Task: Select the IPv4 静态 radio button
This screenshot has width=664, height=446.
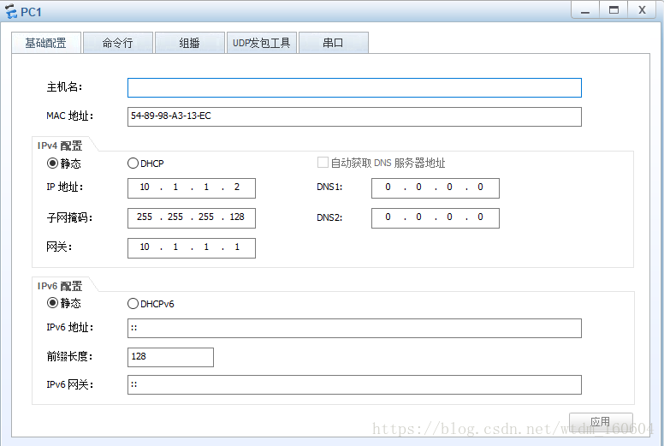Action: pyautogui.click(x=52, y=163)
